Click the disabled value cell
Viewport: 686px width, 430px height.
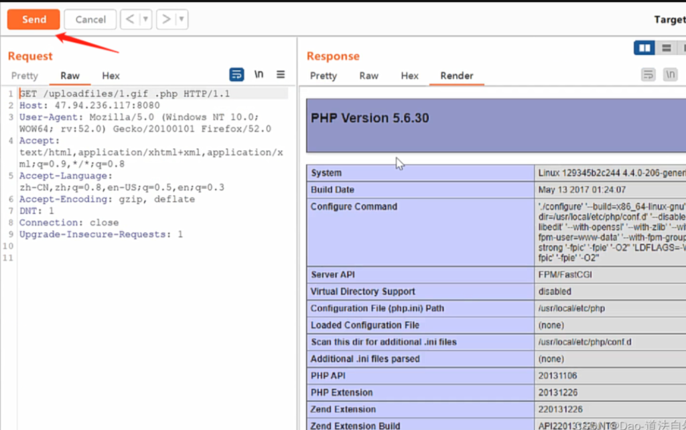pos(555,291)
